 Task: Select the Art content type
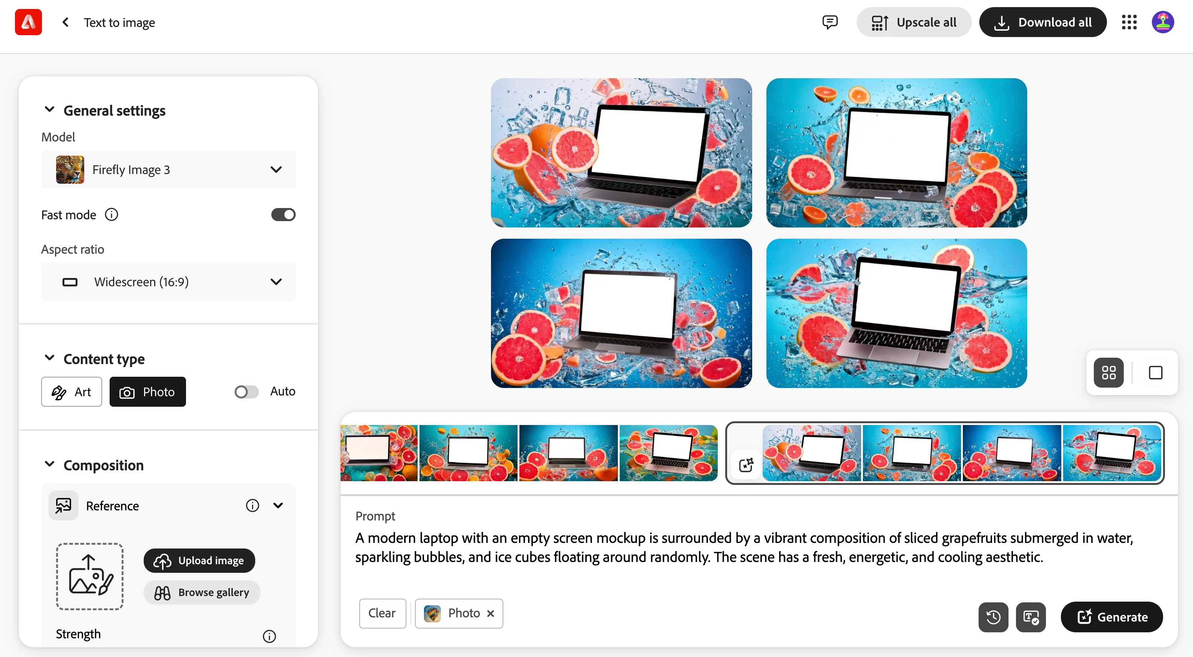point(71,392)
